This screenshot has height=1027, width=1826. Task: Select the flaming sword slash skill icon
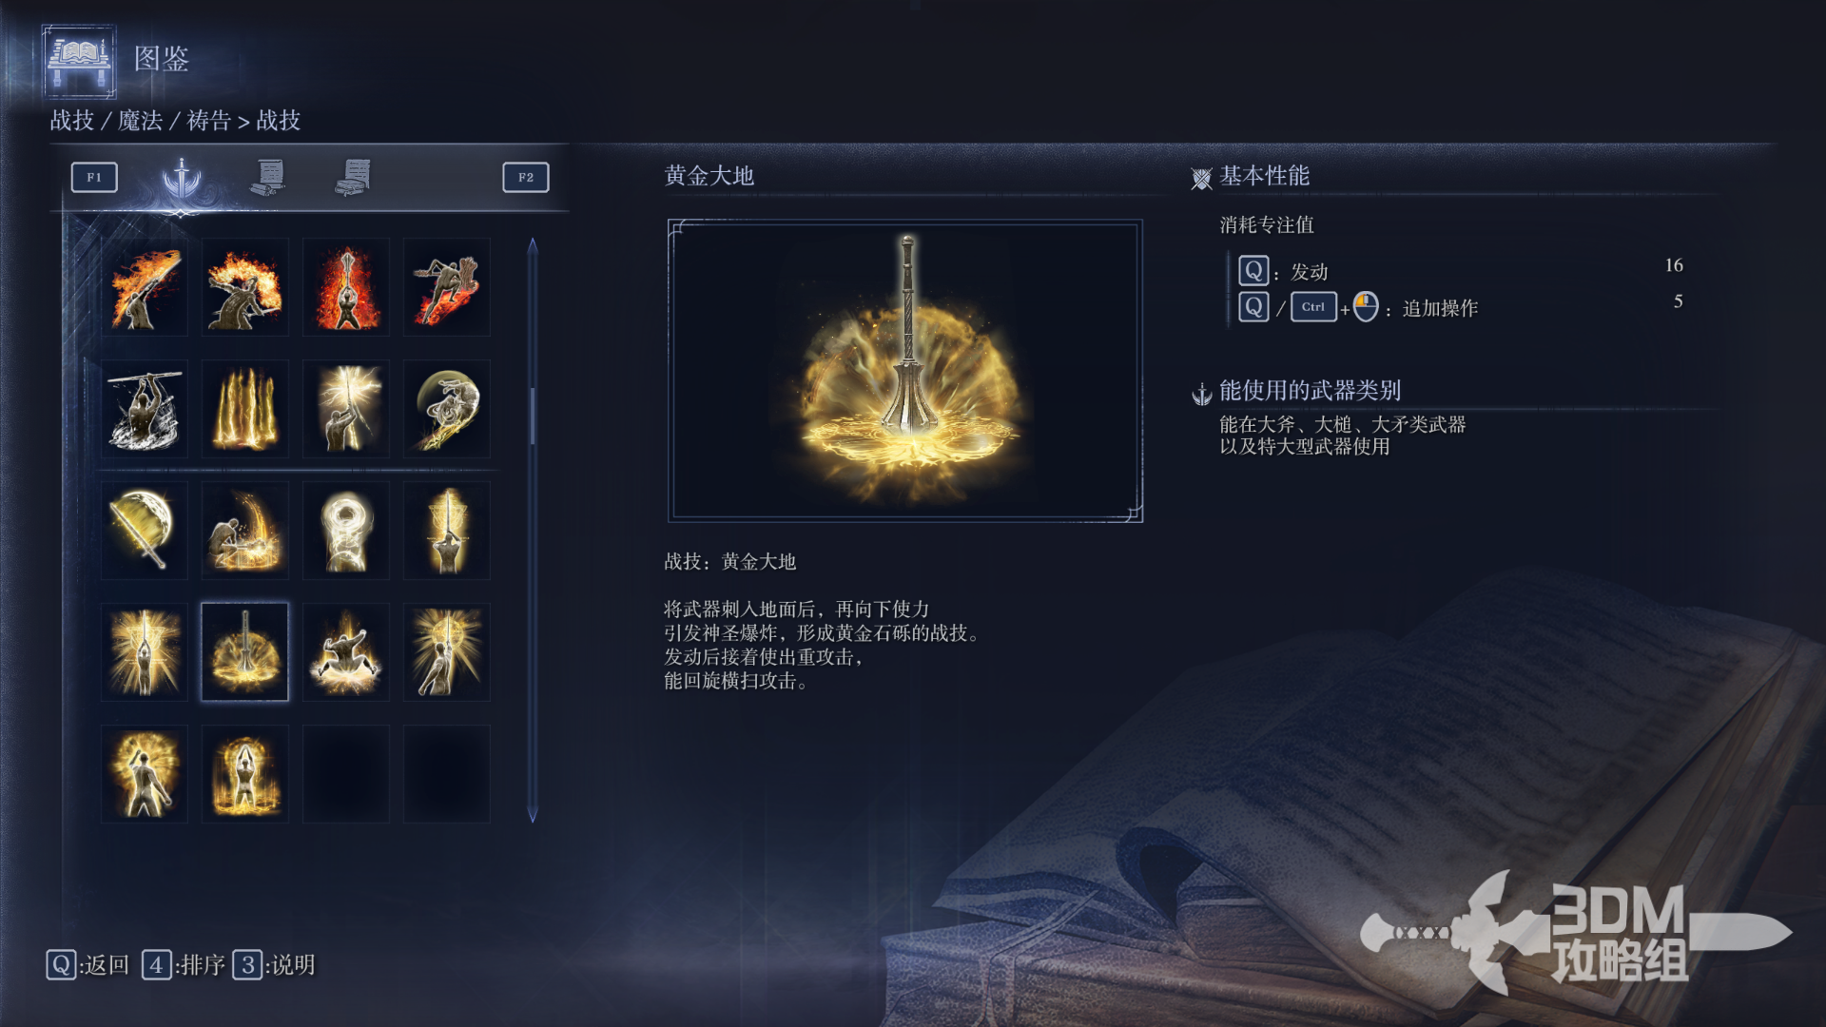pyautogui.click(x=145, y=287)
